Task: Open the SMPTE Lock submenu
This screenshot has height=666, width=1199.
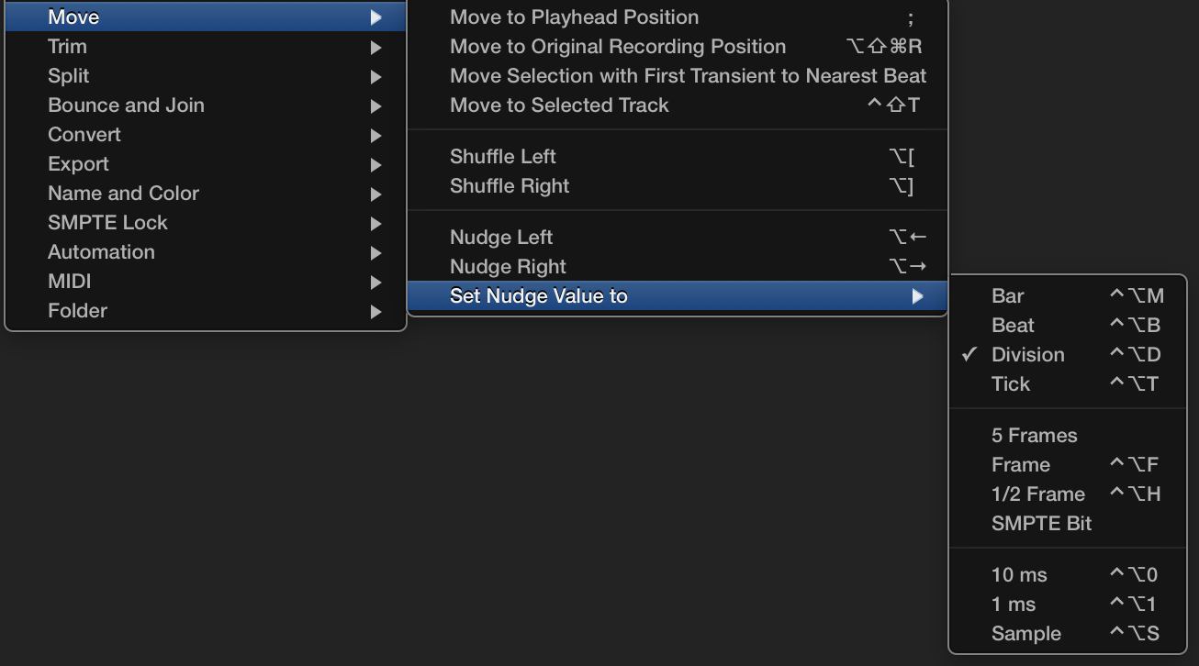Action: (107, 223)
